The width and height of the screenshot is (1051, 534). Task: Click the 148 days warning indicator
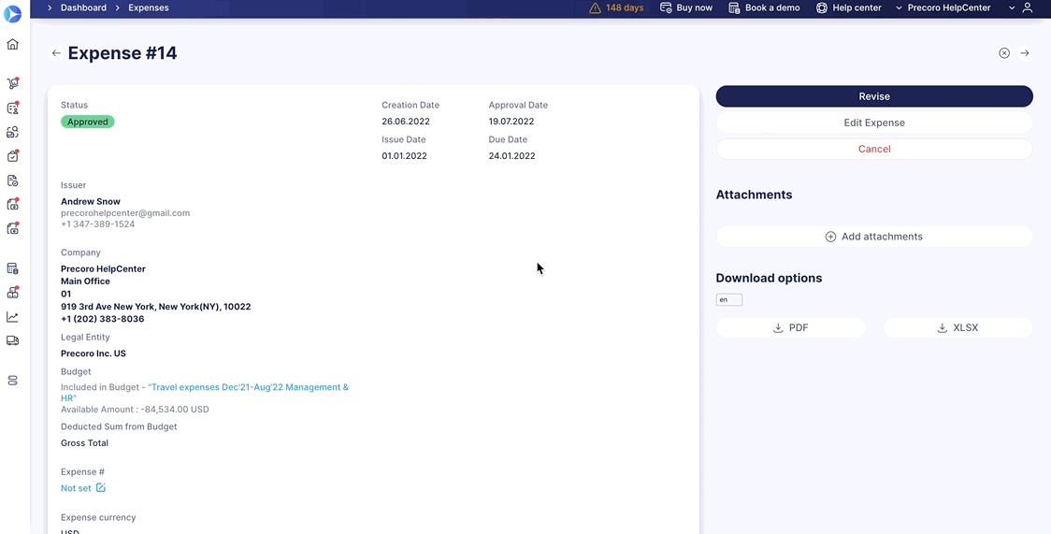pos(616,8)
